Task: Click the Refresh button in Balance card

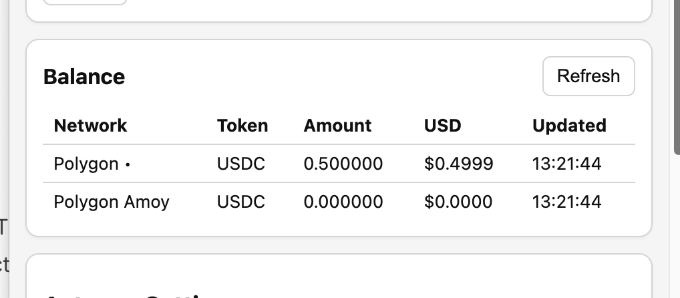Action: (x=588, y=76)
